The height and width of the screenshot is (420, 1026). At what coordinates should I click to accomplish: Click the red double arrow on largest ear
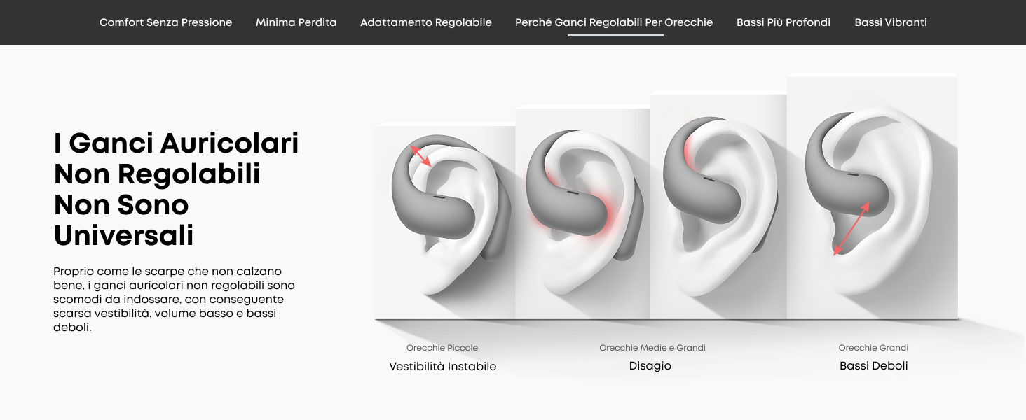tap(851, 229)
